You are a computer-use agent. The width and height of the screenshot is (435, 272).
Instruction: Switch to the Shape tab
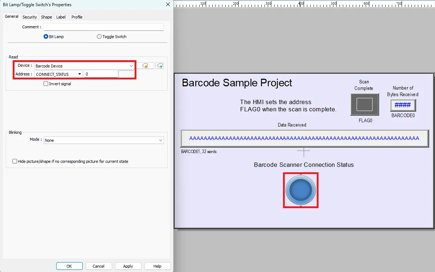(x=46, y=17)
